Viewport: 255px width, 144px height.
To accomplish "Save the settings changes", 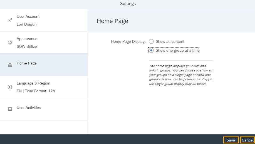I will [231, 140].
